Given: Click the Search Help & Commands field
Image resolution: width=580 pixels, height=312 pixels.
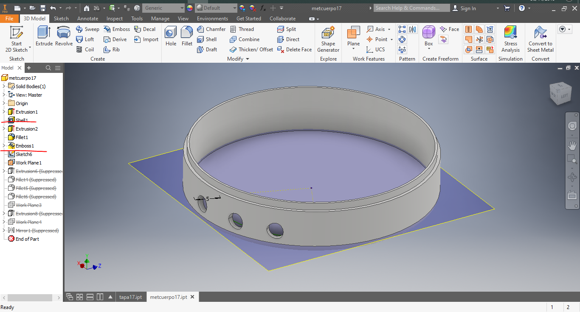Looking at the screenshot, I should pyautogui.click(x=411, y=8).
